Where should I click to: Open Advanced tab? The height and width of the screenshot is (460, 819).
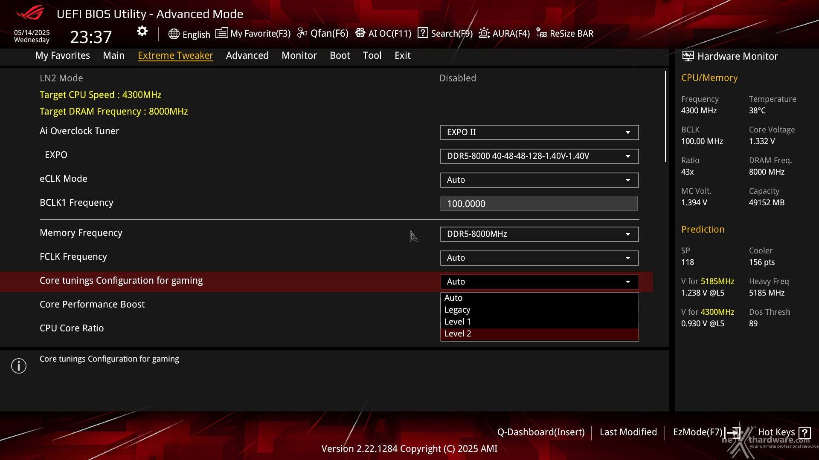pyautogui.click(x=247, y=55)
